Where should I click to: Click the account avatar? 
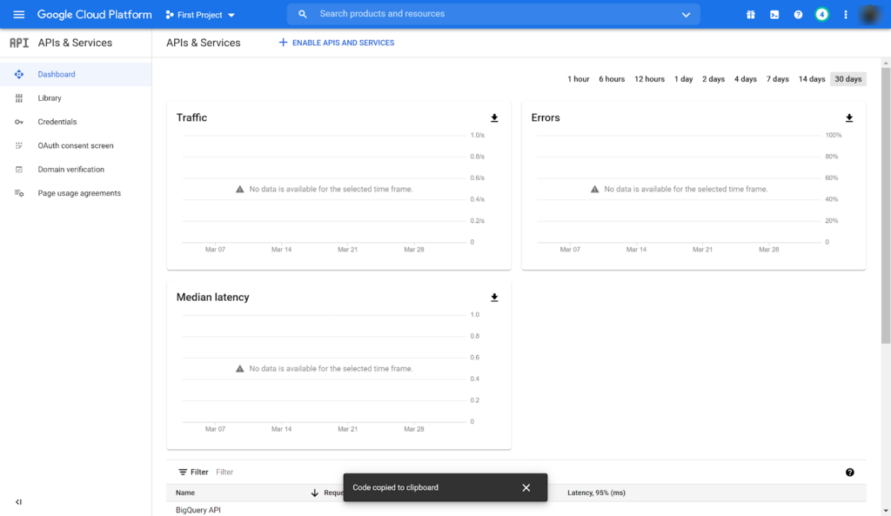[x=870, y=15]
